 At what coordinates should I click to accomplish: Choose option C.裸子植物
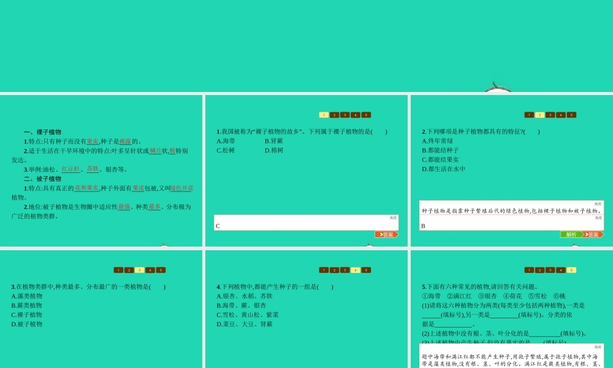26,315
